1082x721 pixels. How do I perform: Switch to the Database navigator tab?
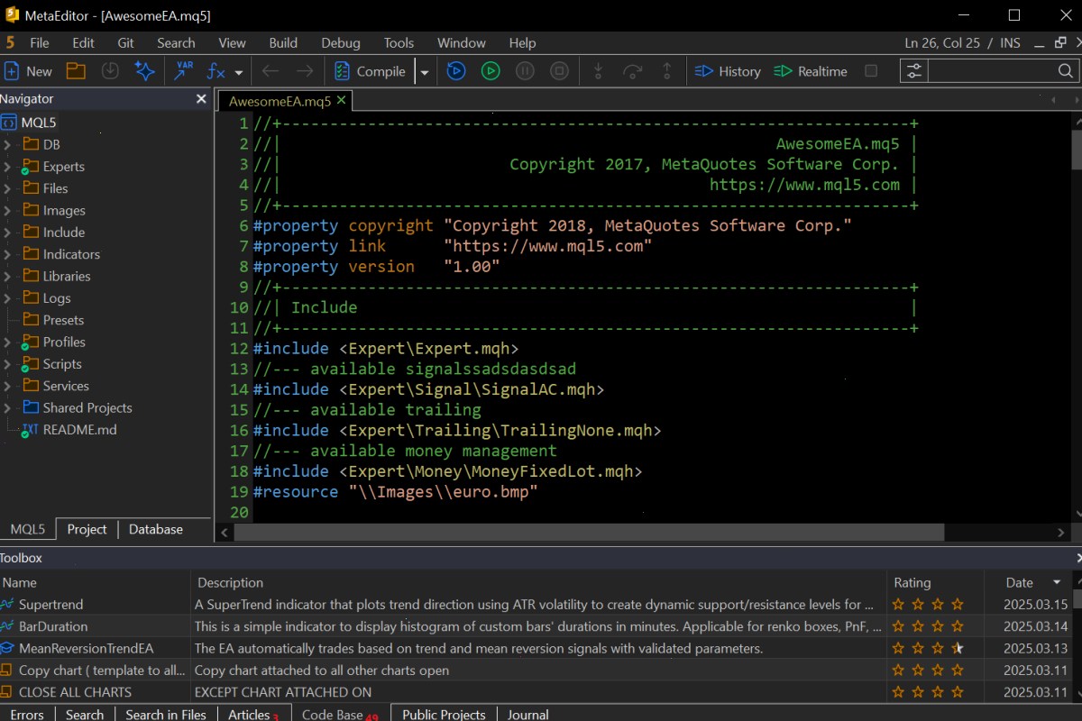pyautogui.click(x=156, y=529)
